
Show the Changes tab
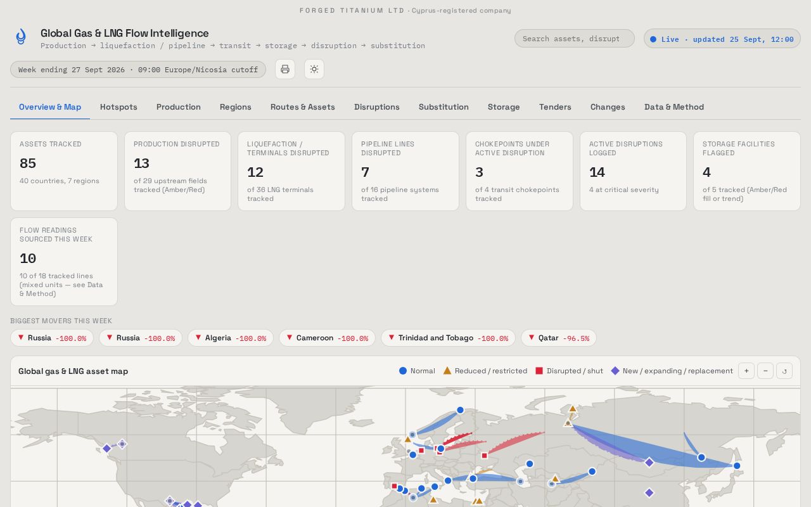[x=608, y=107]
